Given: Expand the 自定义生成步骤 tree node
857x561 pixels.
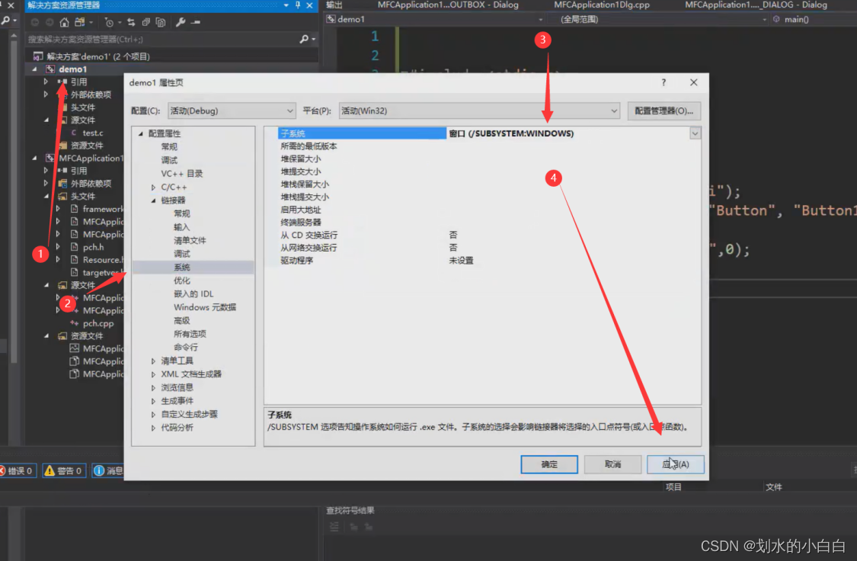Looking at the screenshot, I should [x=154, y=415].
